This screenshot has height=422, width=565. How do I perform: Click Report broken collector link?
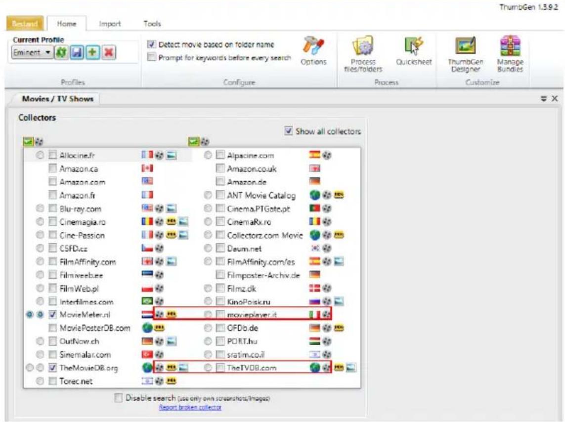click(x=190, y=407)
